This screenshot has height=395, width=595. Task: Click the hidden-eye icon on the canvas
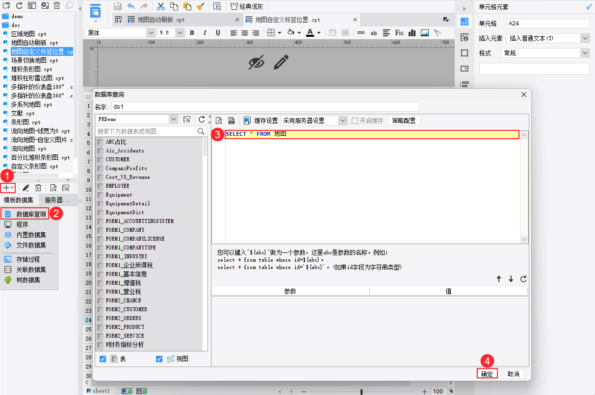click(256, 62)
